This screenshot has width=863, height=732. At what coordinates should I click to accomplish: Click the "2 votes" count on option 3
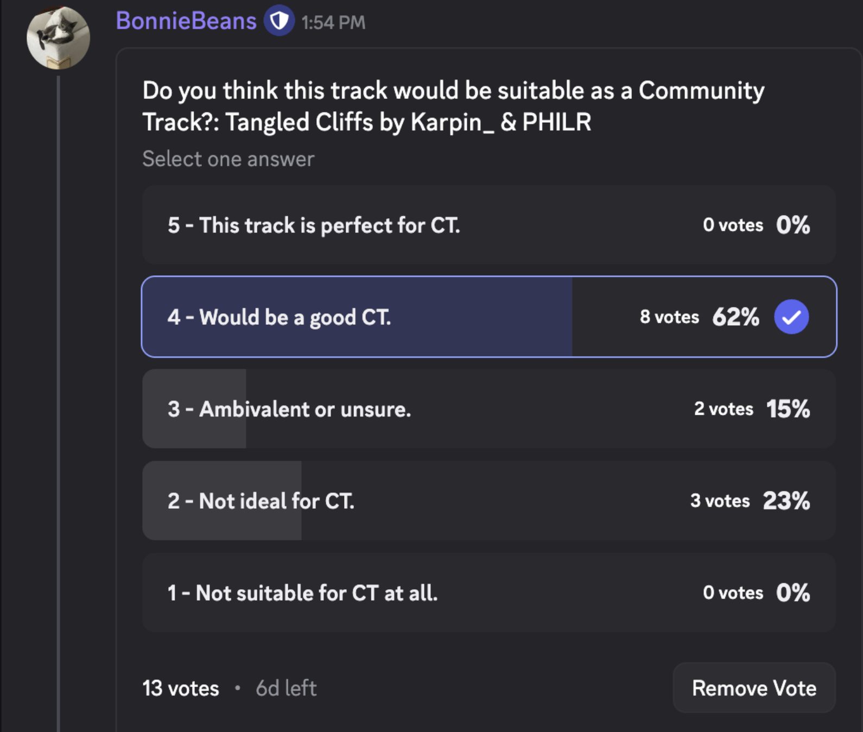723,409
